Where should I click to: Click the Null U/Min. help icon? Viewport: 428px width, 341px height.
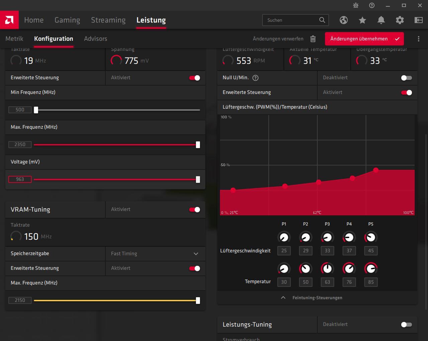coord(255,78)
